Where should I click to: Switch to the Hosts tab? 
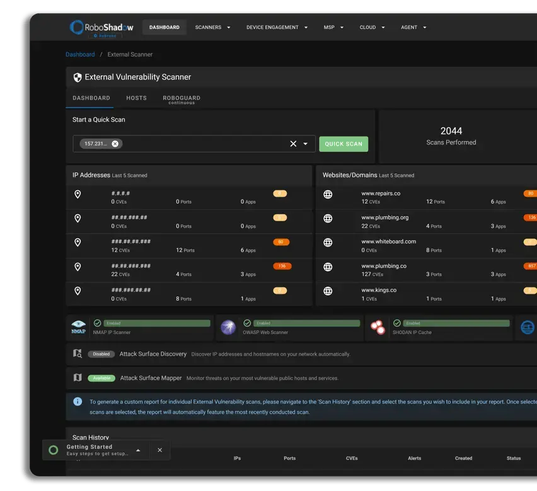click(x=136, y=98)
